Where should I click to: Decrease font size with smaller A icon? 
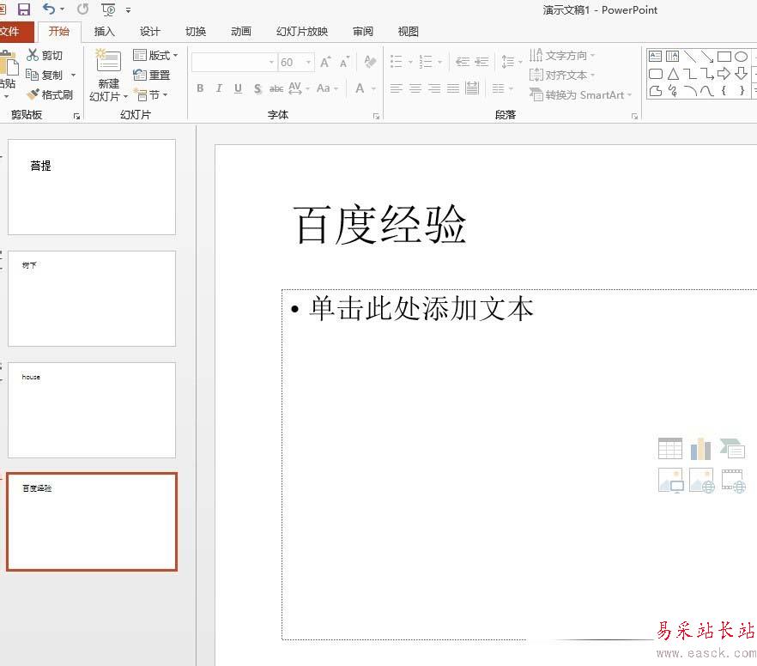click(x=344, y=63)
